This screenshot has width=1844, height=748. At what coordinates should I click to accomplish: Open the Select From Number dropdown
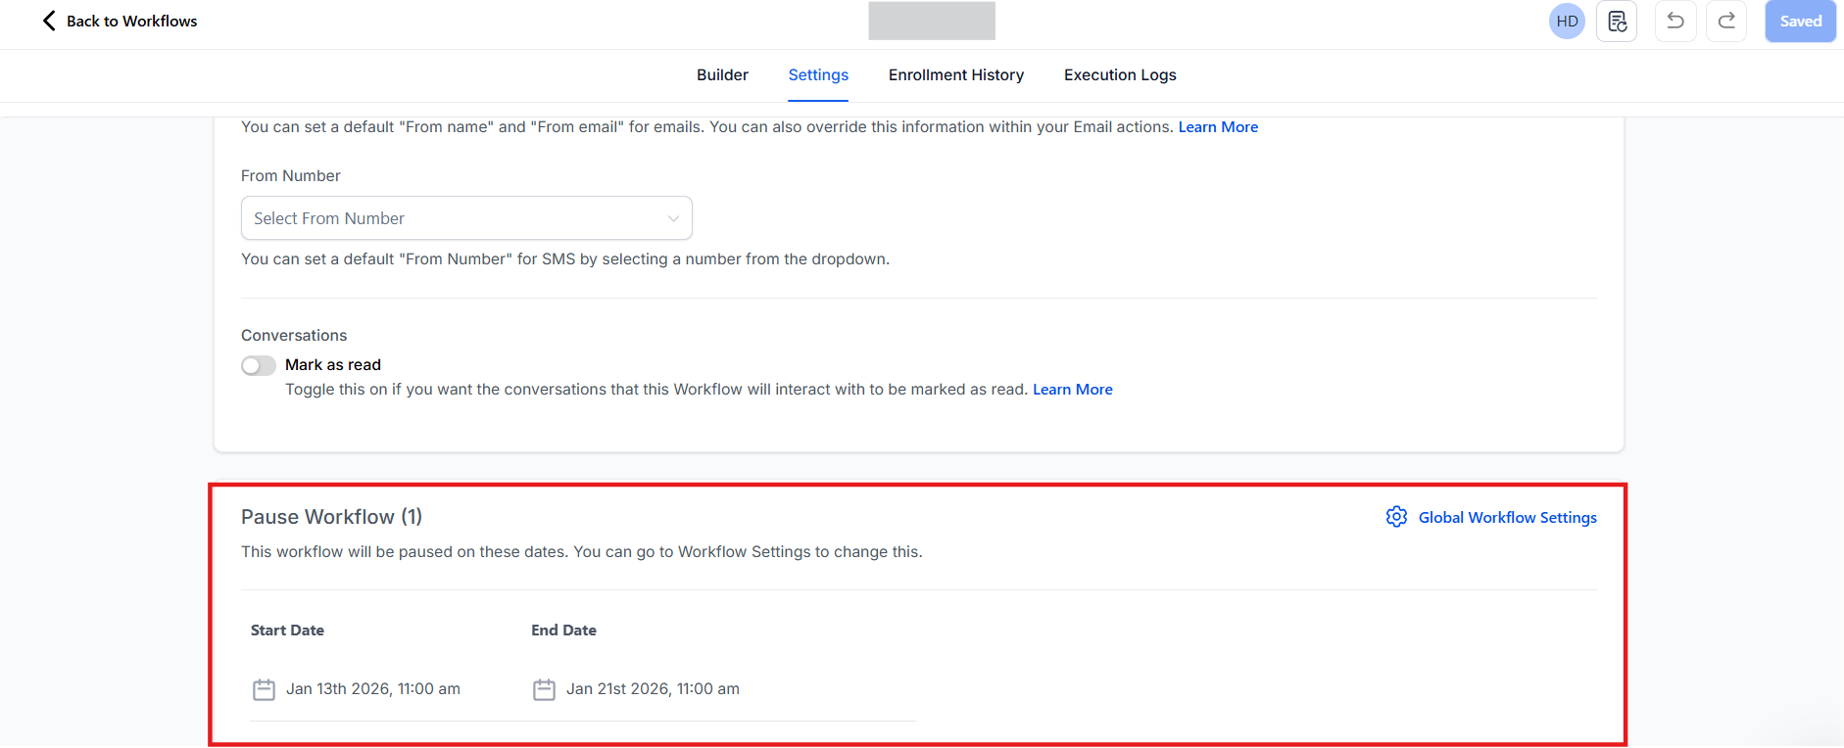pyautogui.click(x=466, y=218)
